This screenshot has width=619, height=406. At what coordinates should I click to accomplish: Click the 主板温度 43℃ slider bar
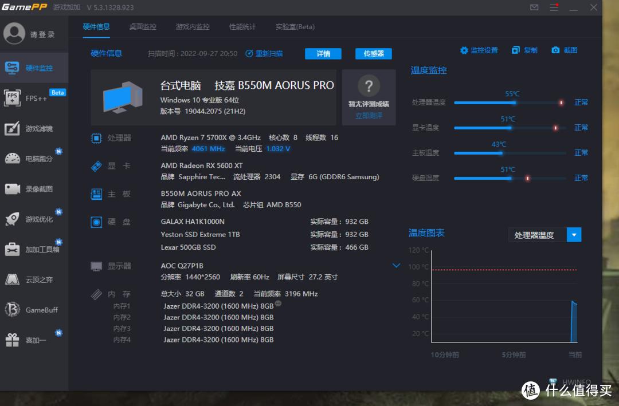click(x=511, y=153)
